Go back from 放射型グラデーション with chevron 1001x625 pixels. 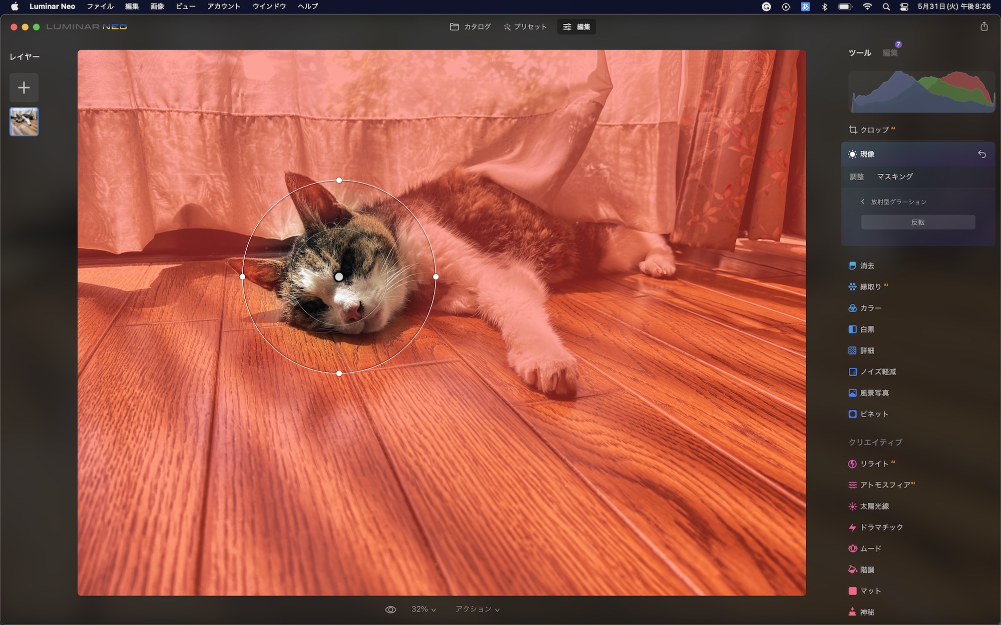pyautogui.click(x=862, y=202)
